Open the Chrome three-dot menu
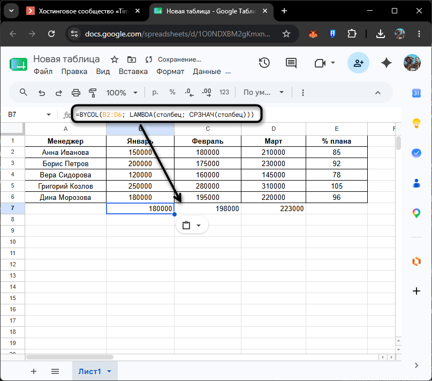432x381 pixels. pos(419,34)
